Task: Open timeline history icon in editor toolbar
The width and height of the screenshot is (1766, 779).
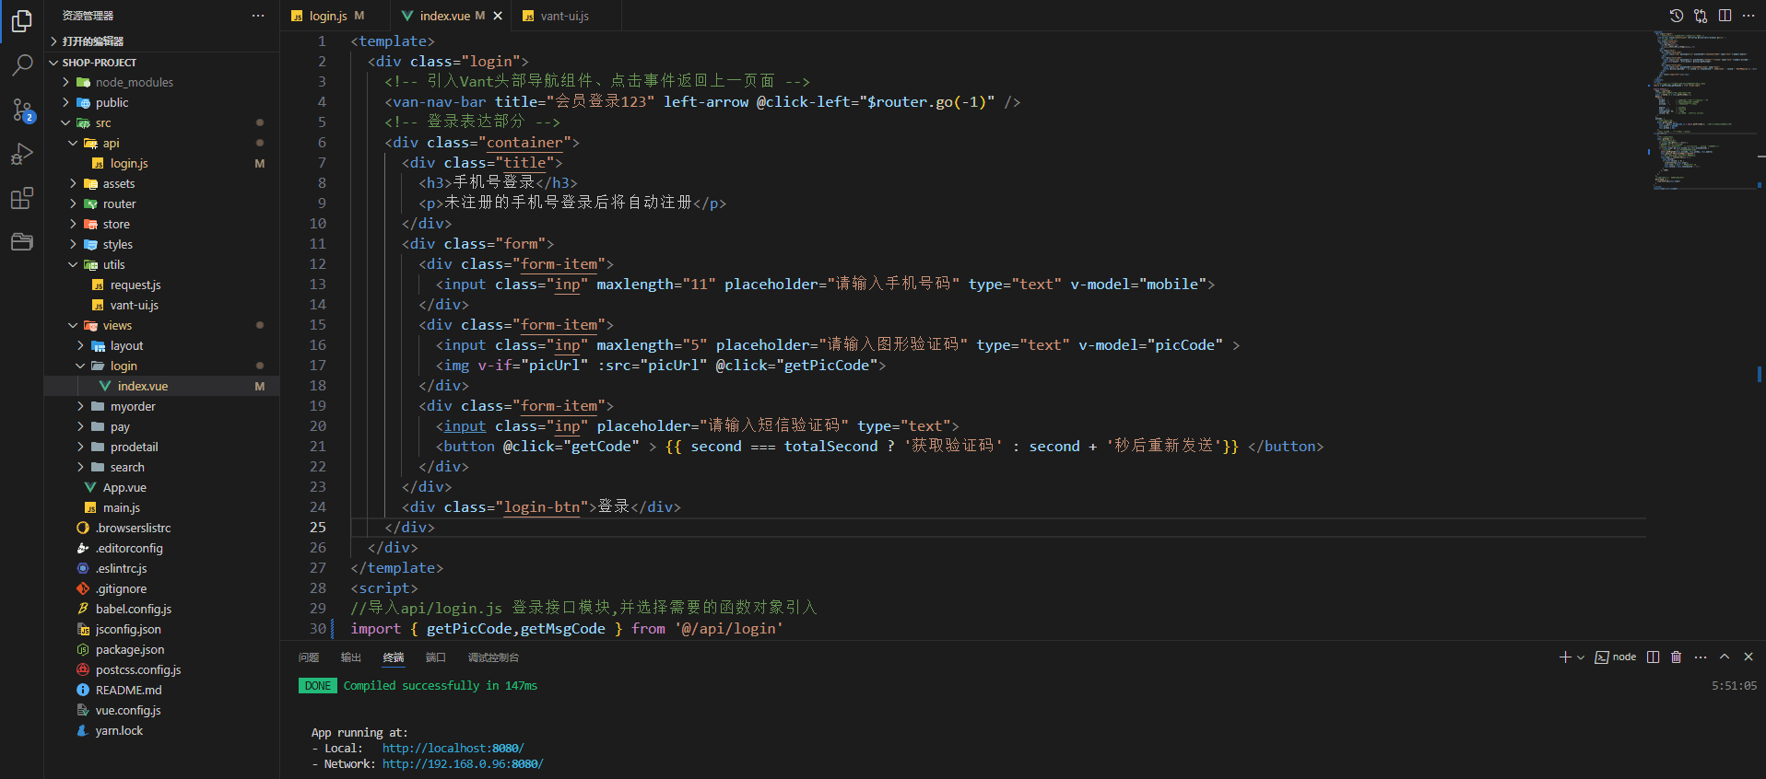Action: [1677, 16]
